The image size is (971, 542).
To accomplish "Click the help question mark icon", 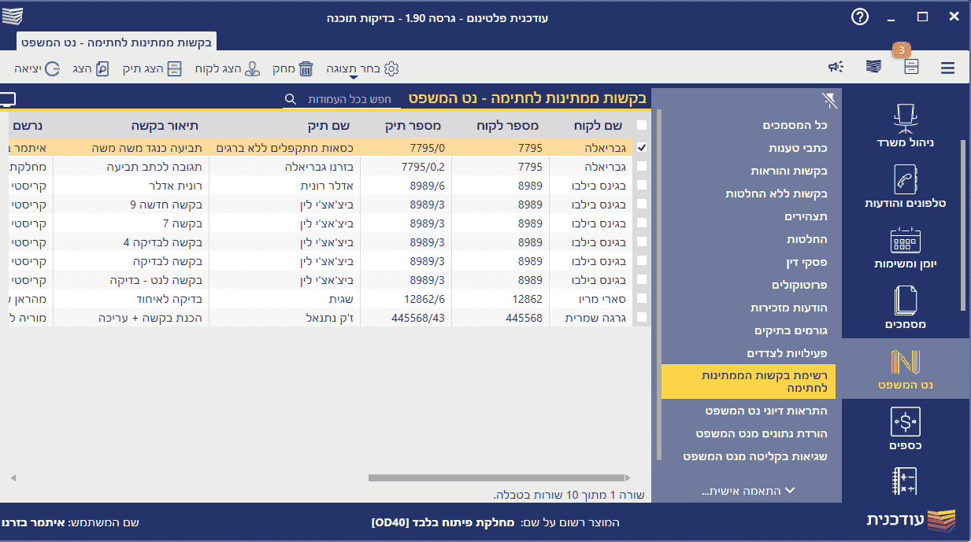I will click(x=860, y=17).
